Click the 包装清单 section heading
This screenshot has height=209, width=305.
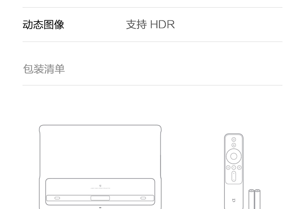coord(44,69)
